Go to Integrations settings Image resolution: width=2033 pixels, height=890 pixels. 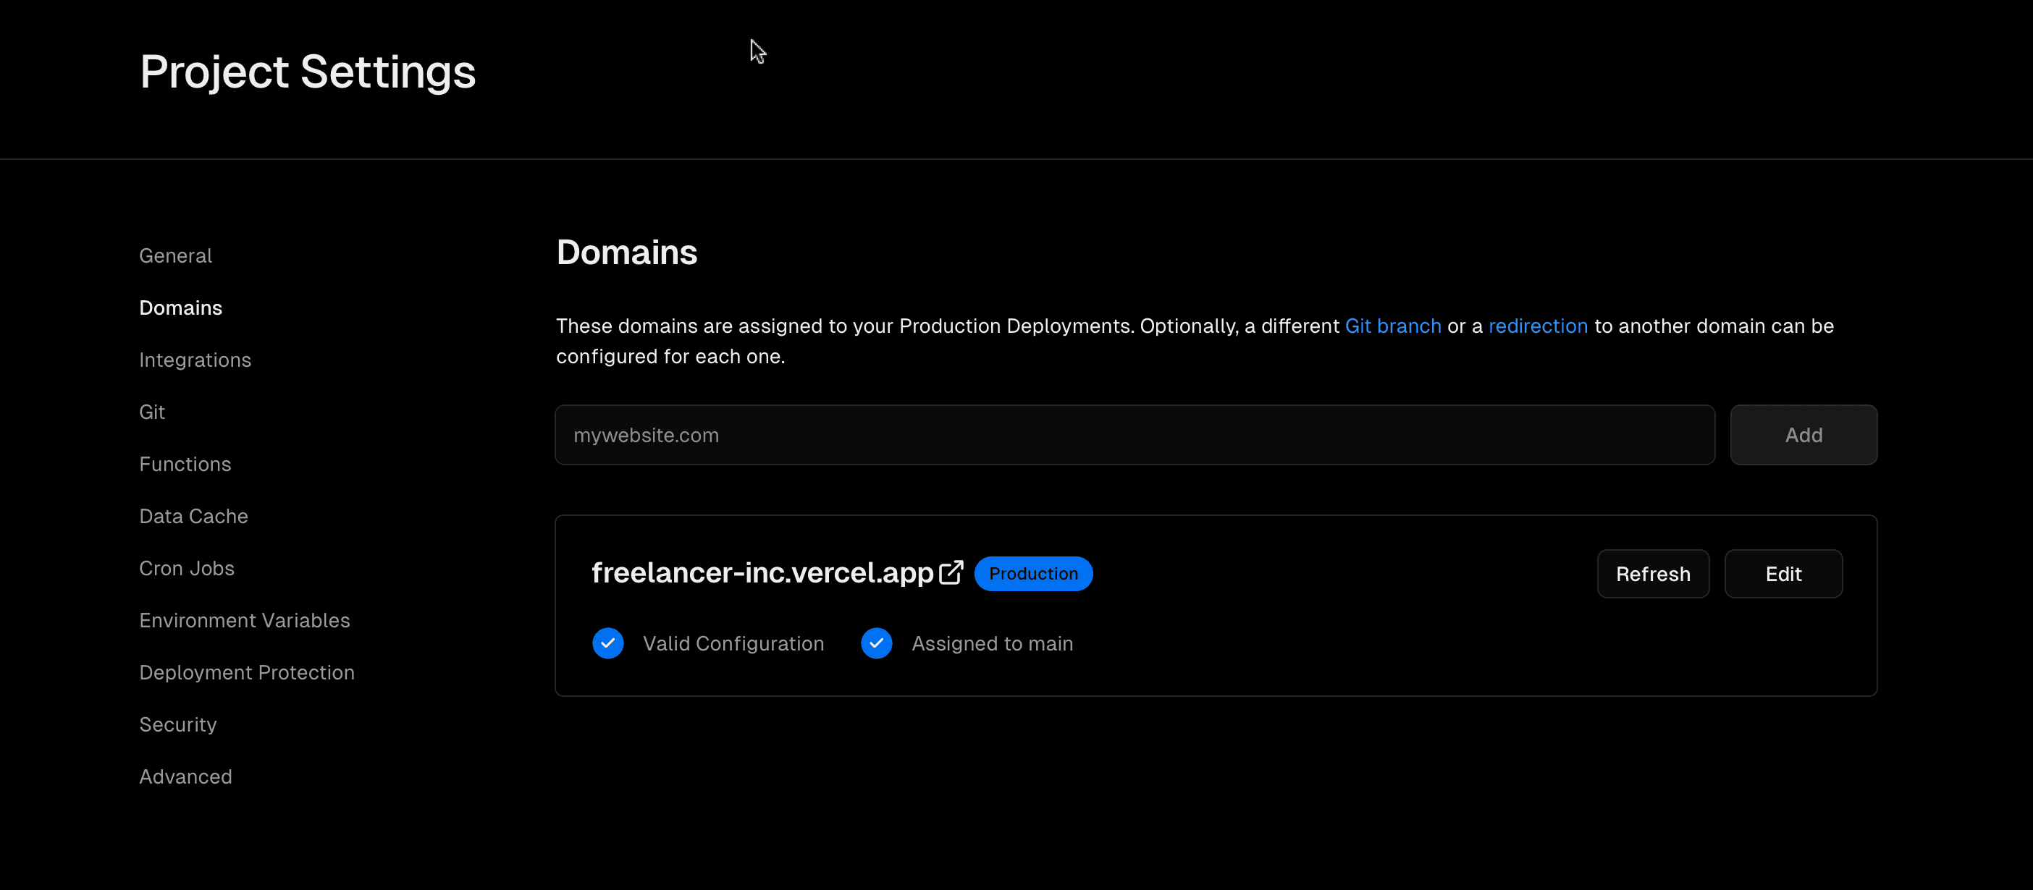195,360
